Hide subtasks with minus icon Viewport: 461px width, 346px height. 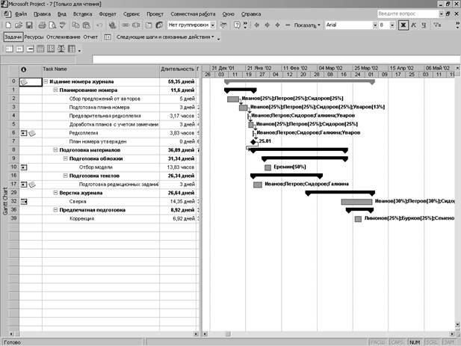(x=288, y=25)
